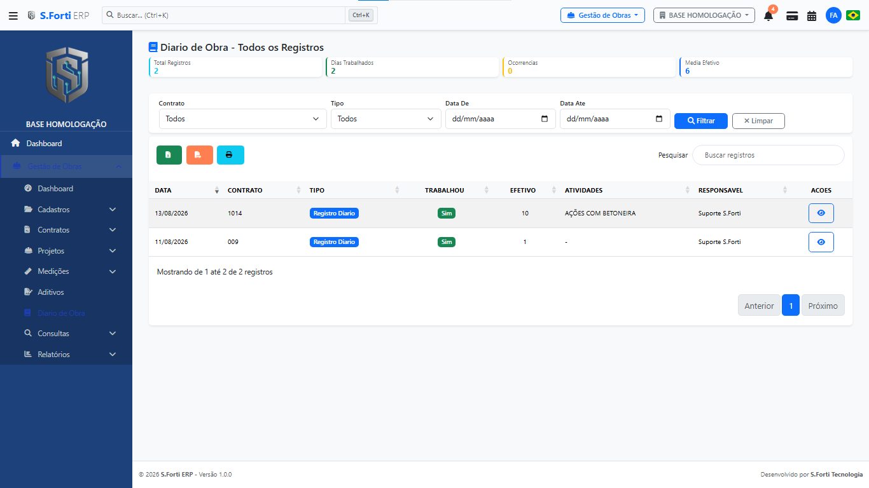Go to Anterior page
The width and height of the screenshot is (869, 488).
pyautogui.click(x=759, y=306)
